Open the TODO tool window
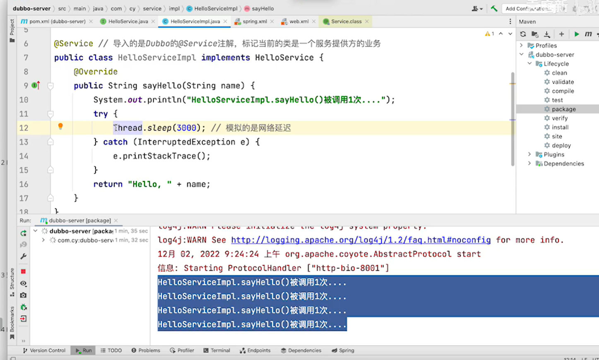599x360 pixels. point(111,350)
